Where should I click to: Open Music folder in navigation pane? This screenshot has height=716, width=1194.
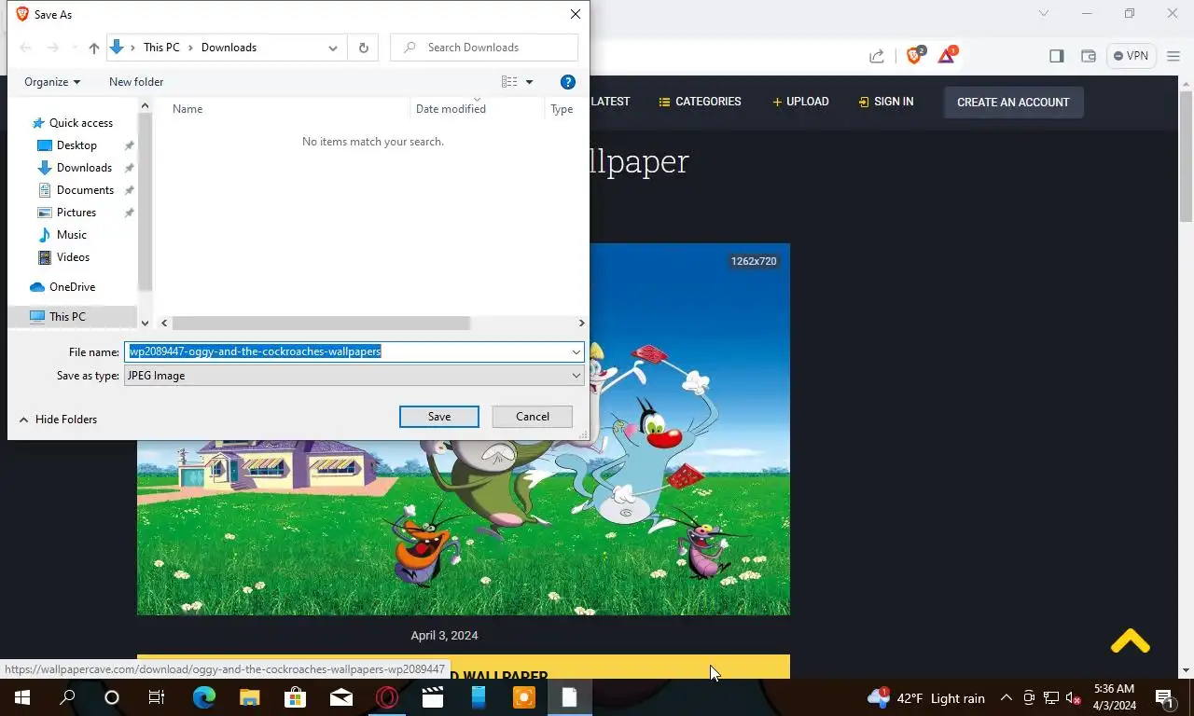71,235
